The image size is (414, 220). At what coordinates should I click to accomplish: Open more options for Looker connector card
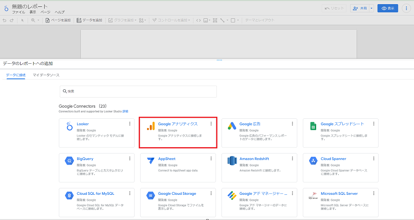tap(130, 124)
